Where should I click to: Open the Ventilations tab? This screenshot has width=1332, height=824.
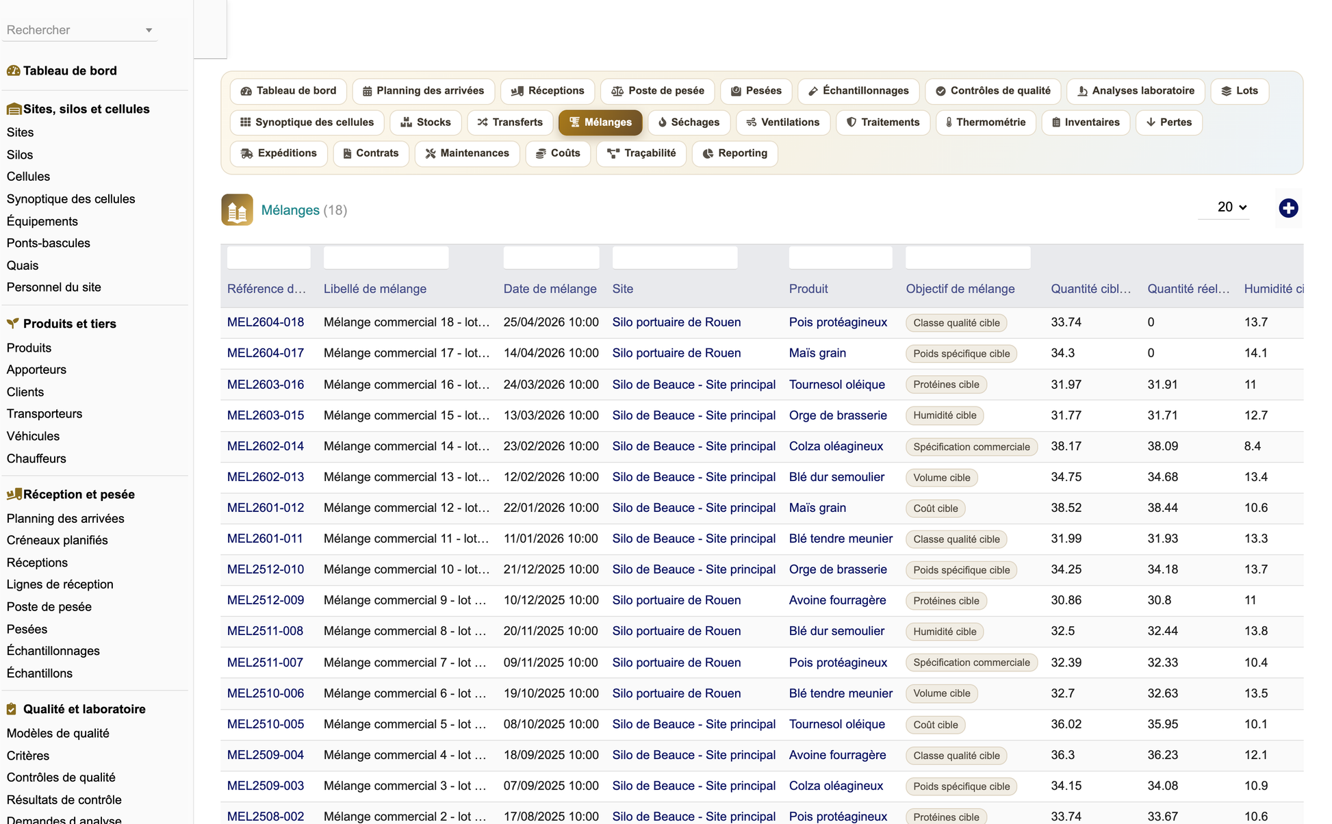(783, 123)
